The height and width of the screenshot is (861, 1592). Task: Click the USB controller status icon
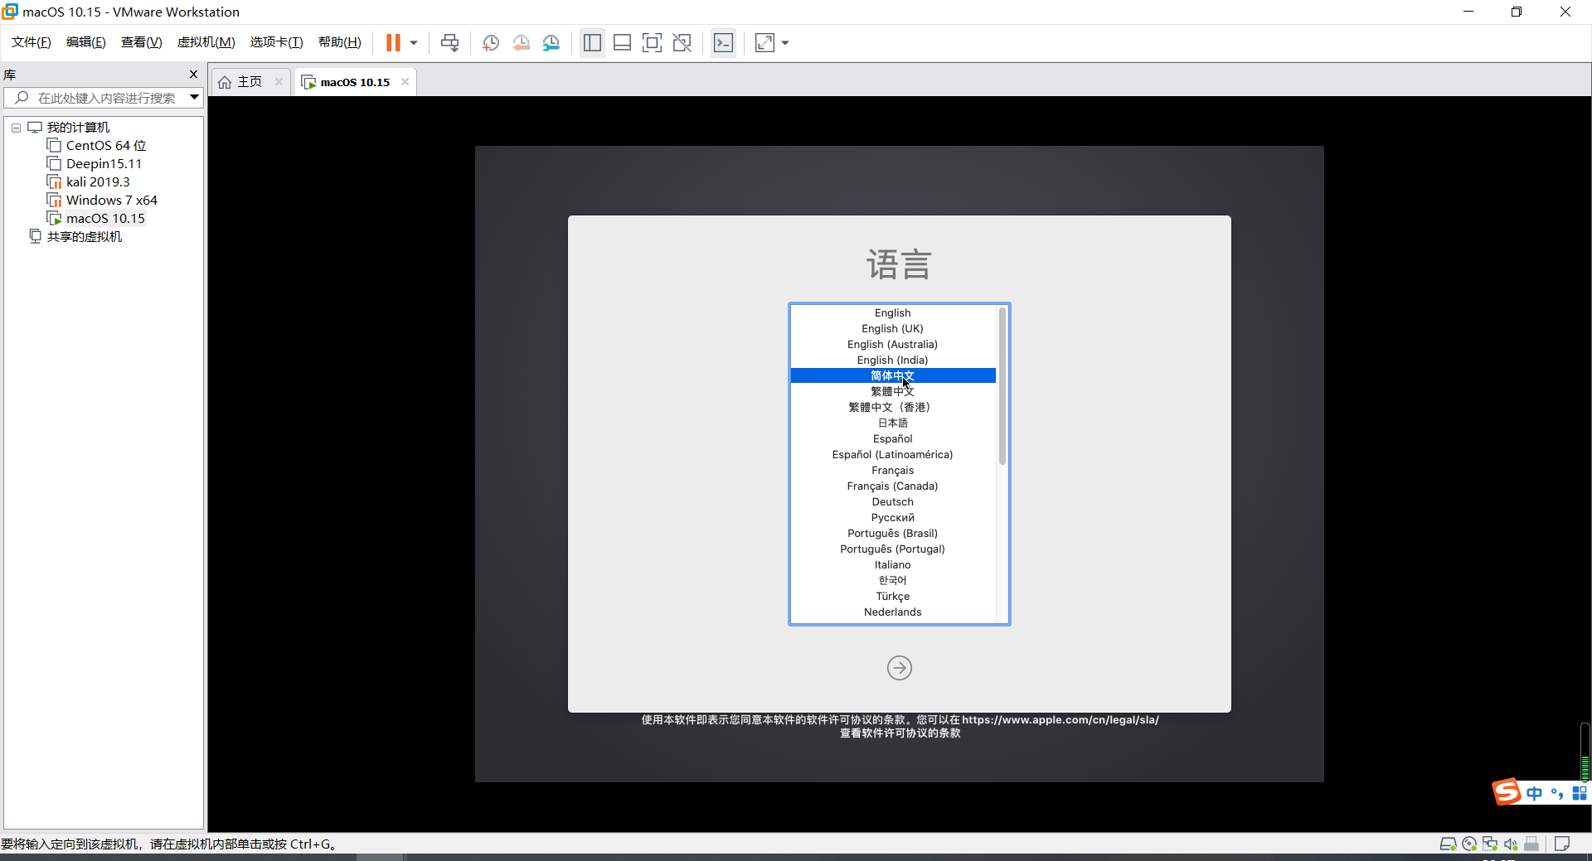(x=1531, y=844)
